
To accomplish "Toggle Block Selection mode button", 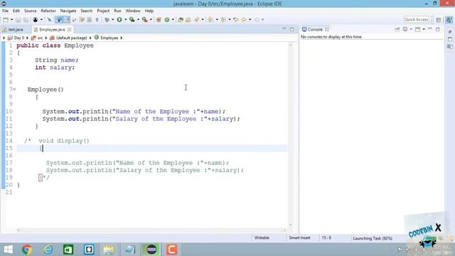I will (90, 19).
